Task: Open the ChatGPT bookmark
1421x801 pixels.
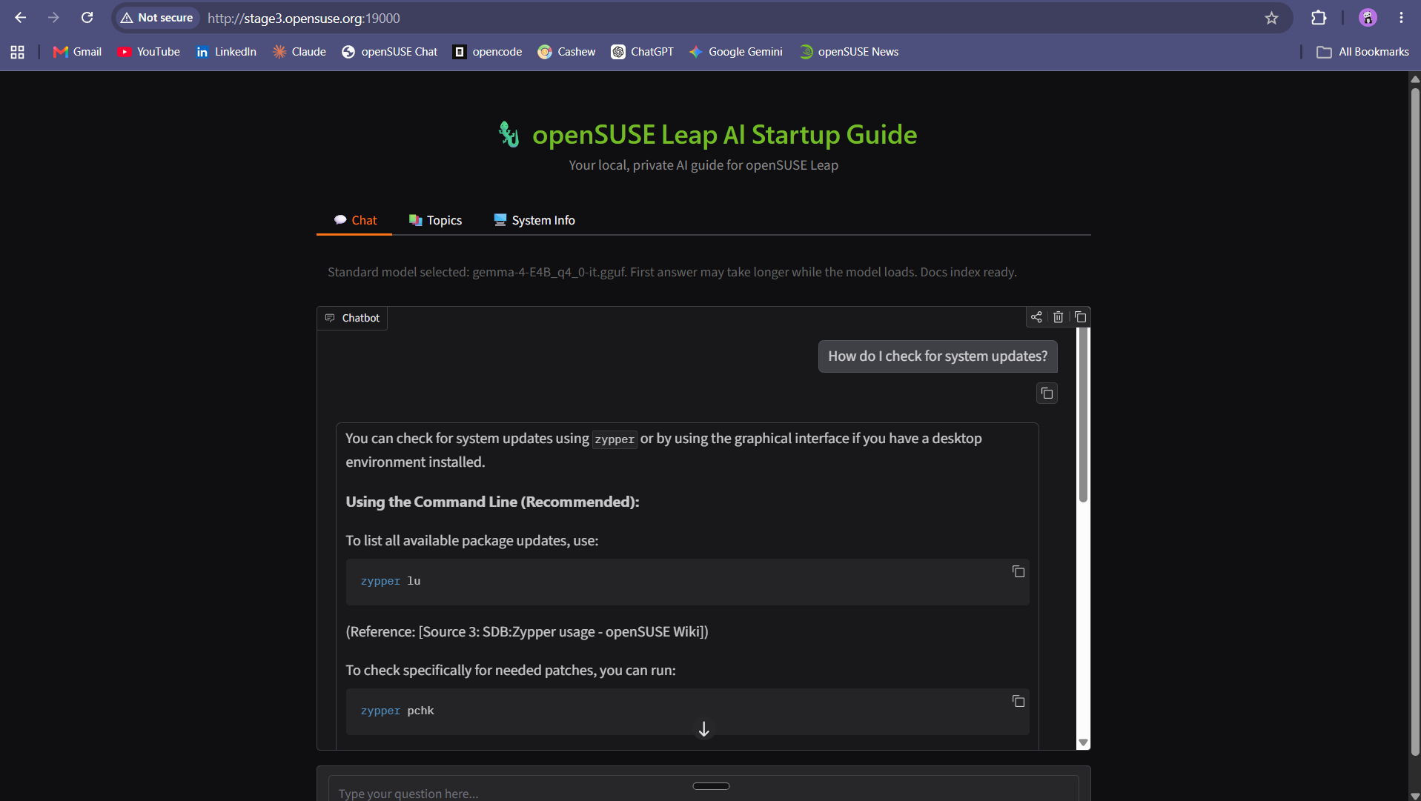Action: [643, 52]
